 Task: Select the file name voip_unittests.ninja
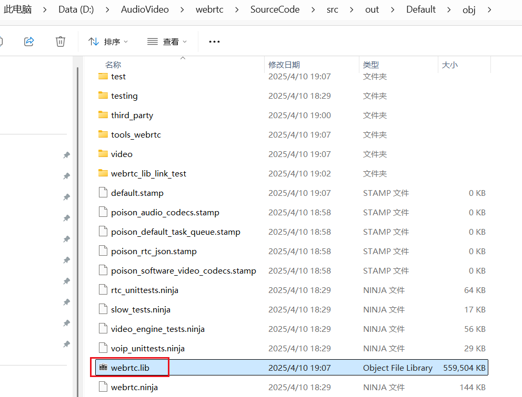[148, 349]
